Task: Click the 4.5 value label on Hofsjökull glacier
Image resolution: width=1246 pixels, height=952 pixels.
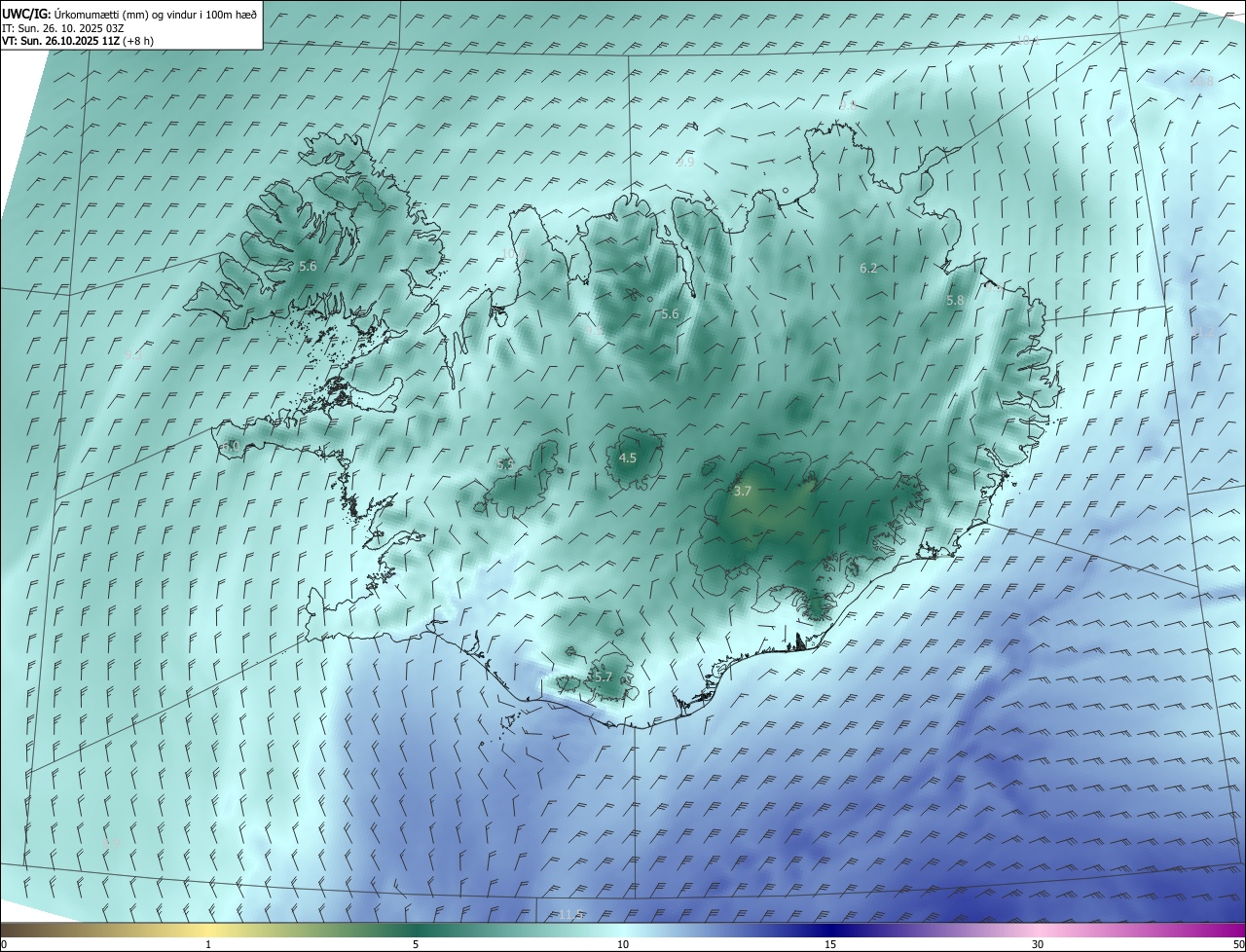Action: click(628, 458)
